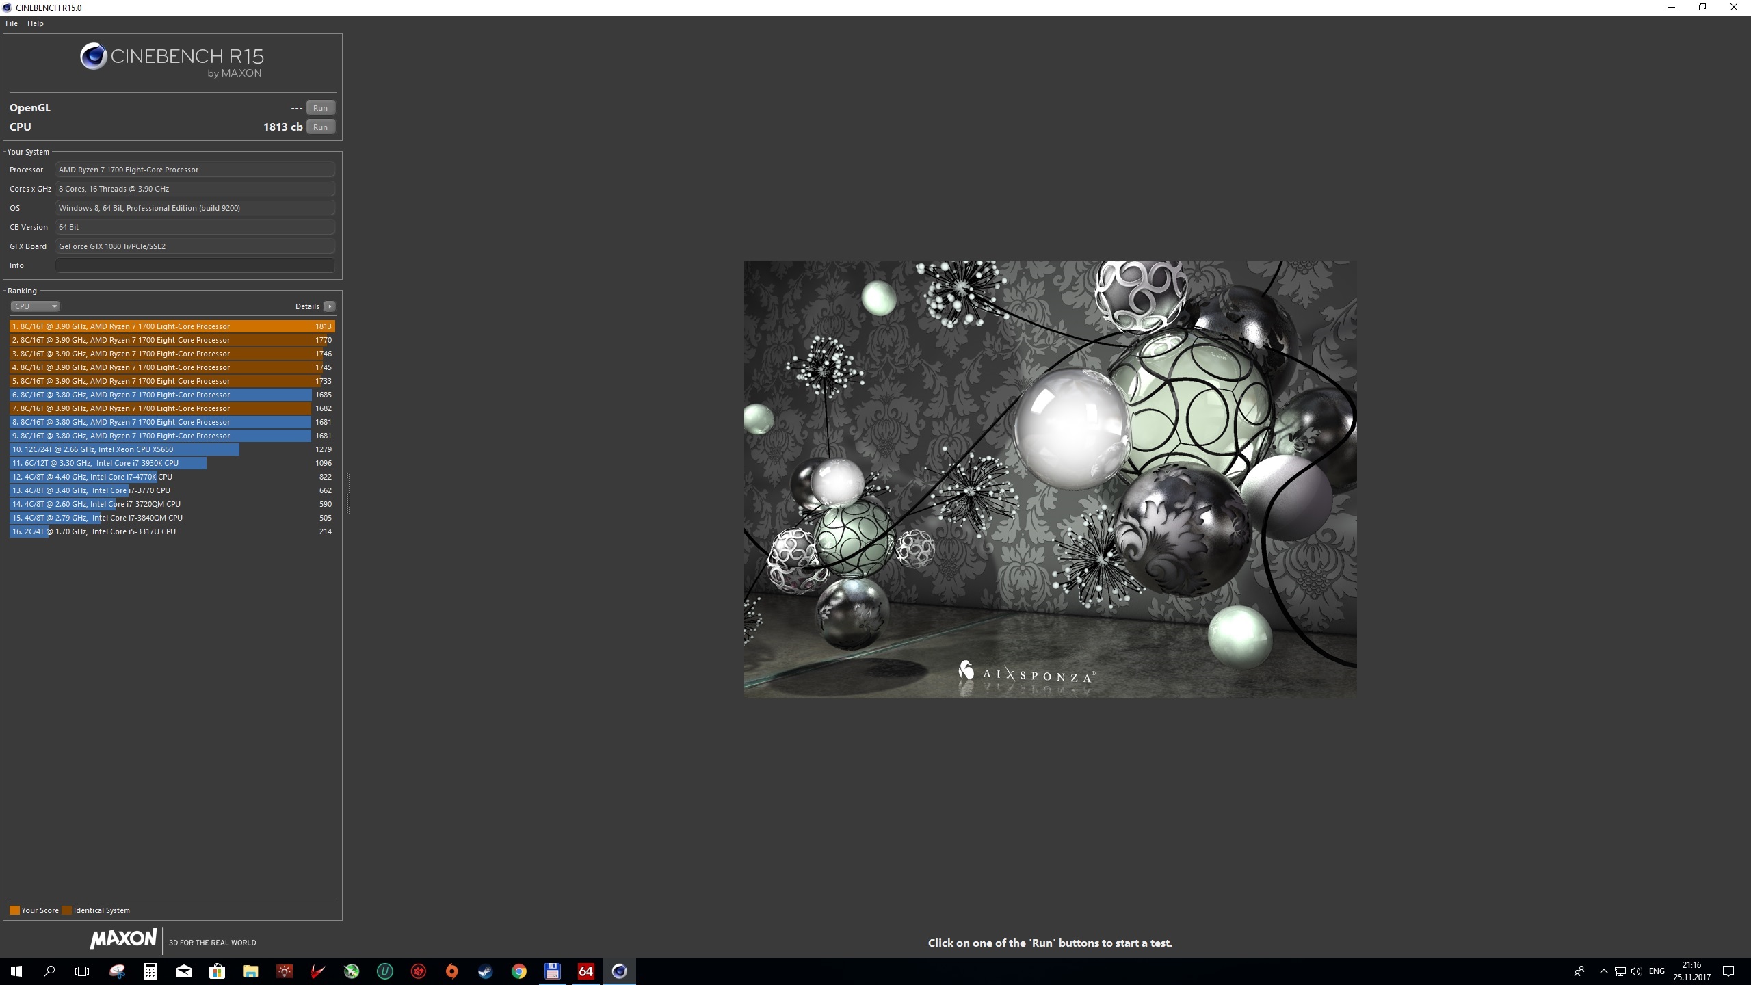This screenshot has height=985, width=1751.
Task: Select top ranking entry scoring 1813
Action: (171, 326)
